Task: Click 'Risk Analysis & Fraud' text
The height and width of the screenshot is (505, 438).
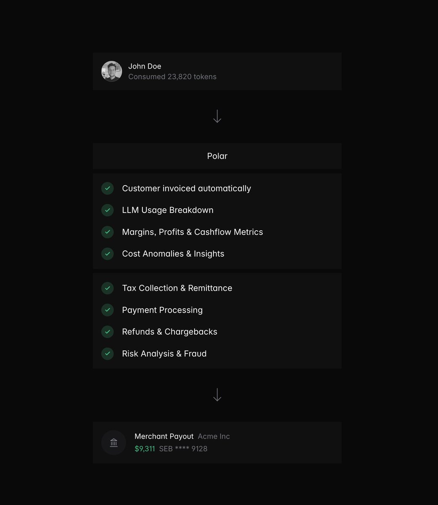Action: (x=164, y=353)
